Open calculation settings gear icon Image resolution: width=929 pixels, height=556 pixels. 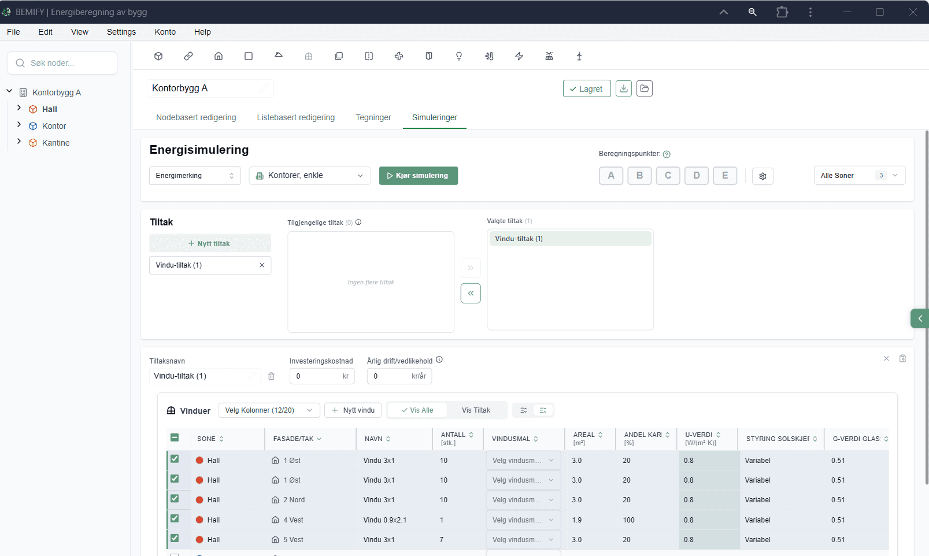(x=763, y=176)
